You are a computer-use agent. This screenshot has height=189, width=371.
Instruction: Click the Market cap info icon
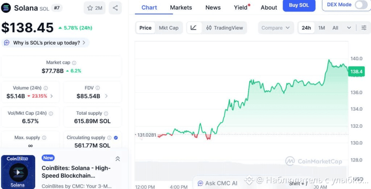click(74, 63)
